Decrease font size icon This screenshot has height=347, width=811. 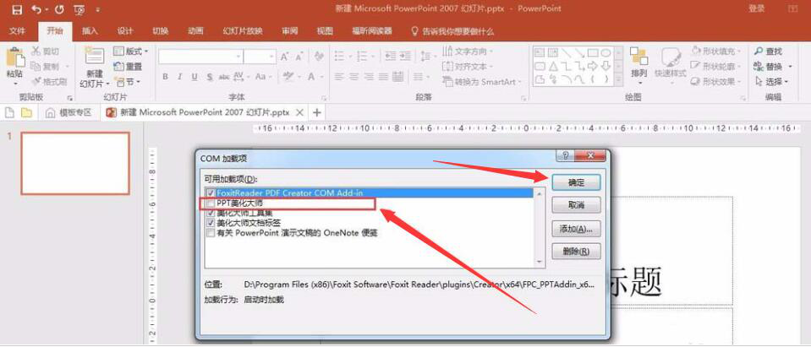coord(299,57)
